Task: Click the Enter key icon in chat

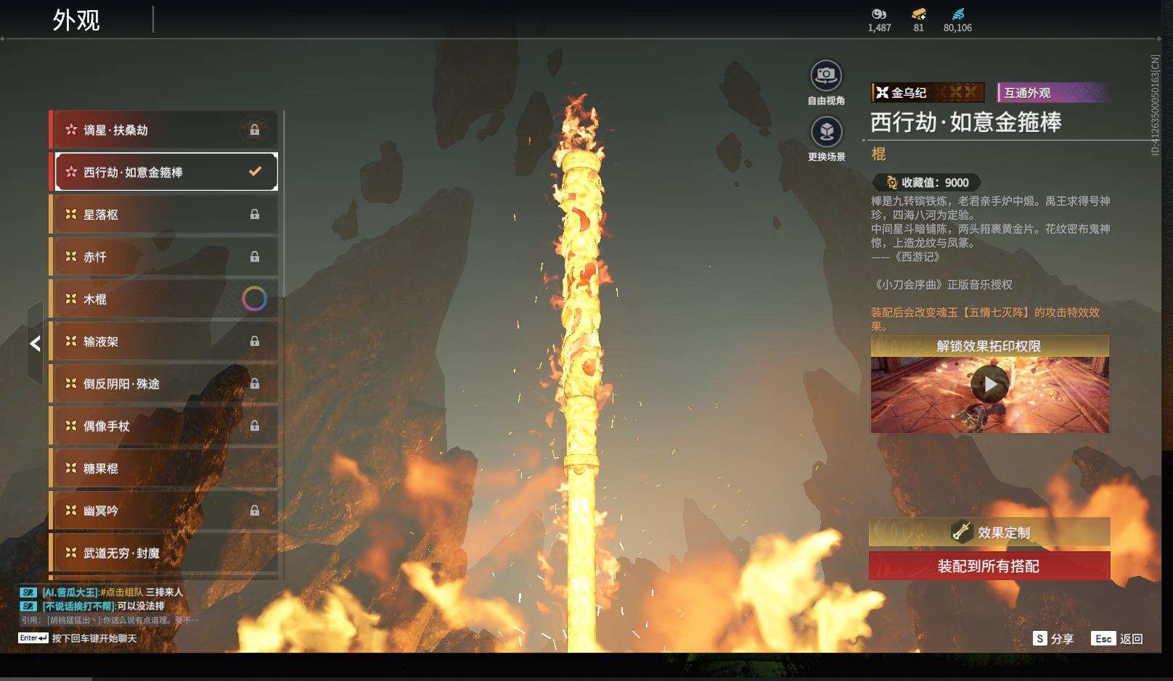Action: pyautogui.click(x=33, y=638)
